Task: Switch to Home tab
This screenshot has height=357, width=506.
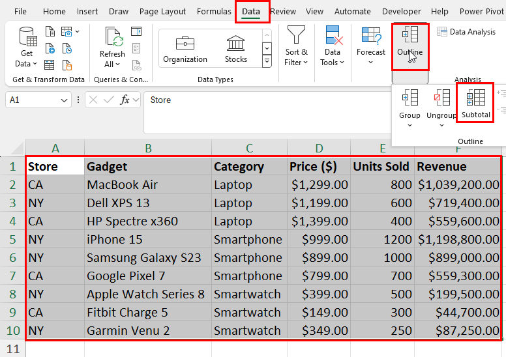Action: 54,11
